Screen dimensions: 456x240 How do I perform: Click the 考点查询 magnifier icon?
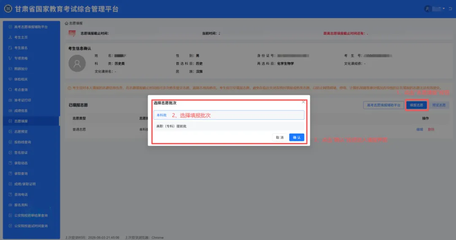click(10, 89)
